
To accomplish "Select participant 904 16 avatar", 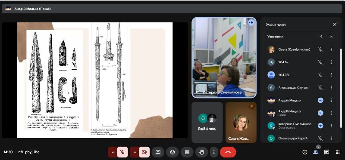I will point(271,62).
